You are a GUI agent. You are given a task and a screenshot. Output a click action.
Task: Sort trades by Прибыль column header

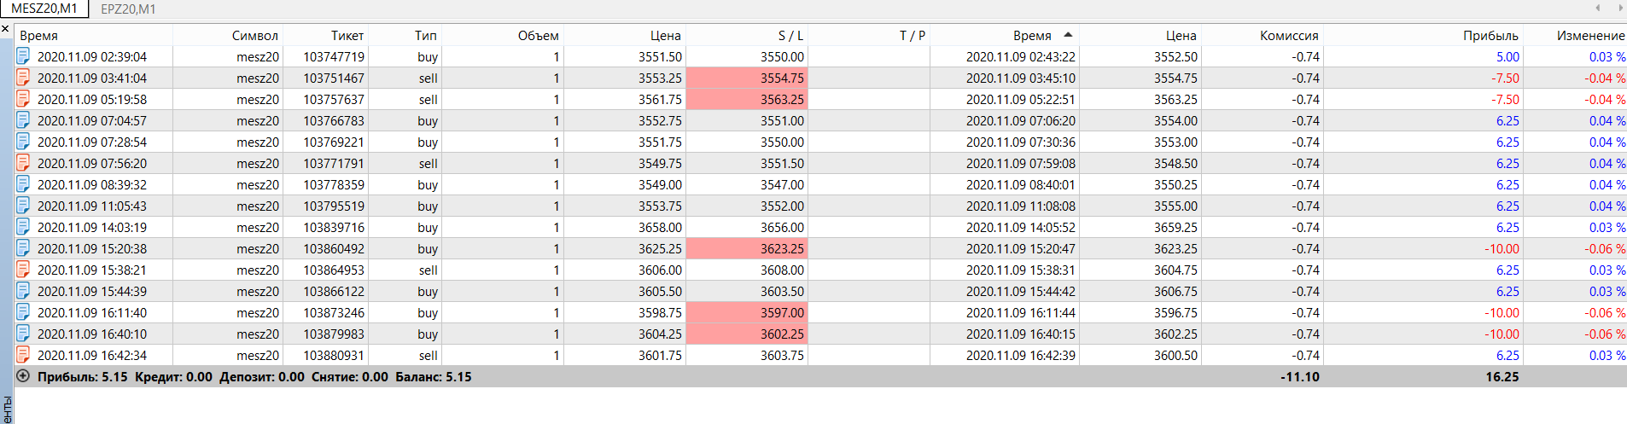tap(1490, 36)
